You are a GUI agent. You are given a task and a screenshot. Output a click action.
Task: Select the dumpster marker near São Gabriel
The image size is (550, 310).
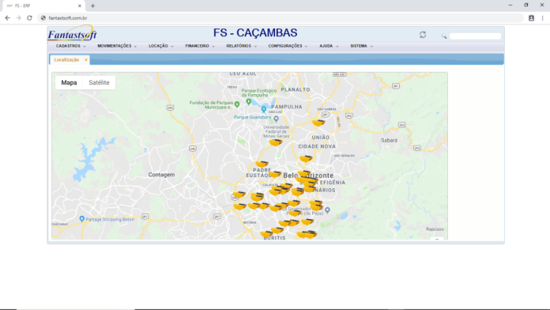pos(318,123)
